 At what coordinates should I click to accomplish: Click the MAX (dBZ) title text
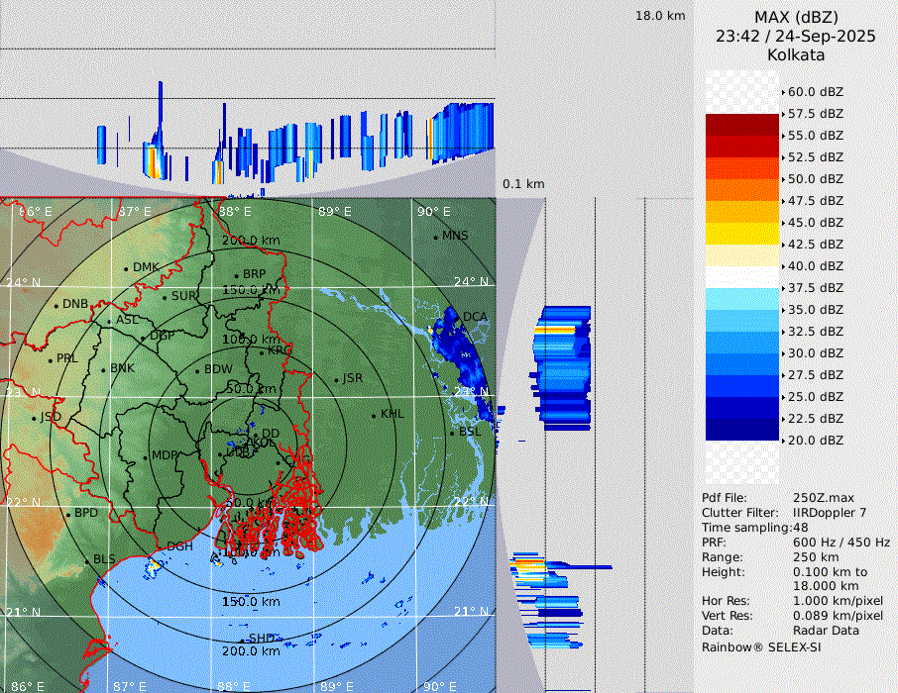click(x=796, y=17)
